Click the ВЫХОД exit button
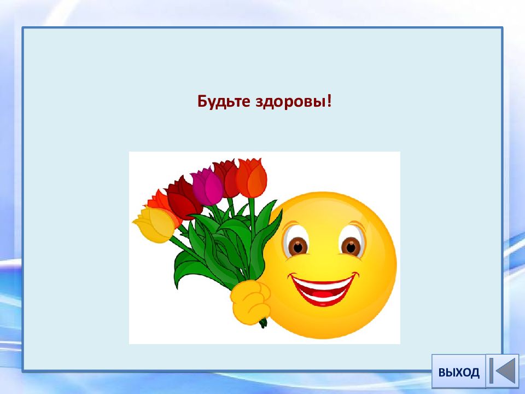Image resolution: width=525 pixels, height=394 pixels. [x=458, y=372]
